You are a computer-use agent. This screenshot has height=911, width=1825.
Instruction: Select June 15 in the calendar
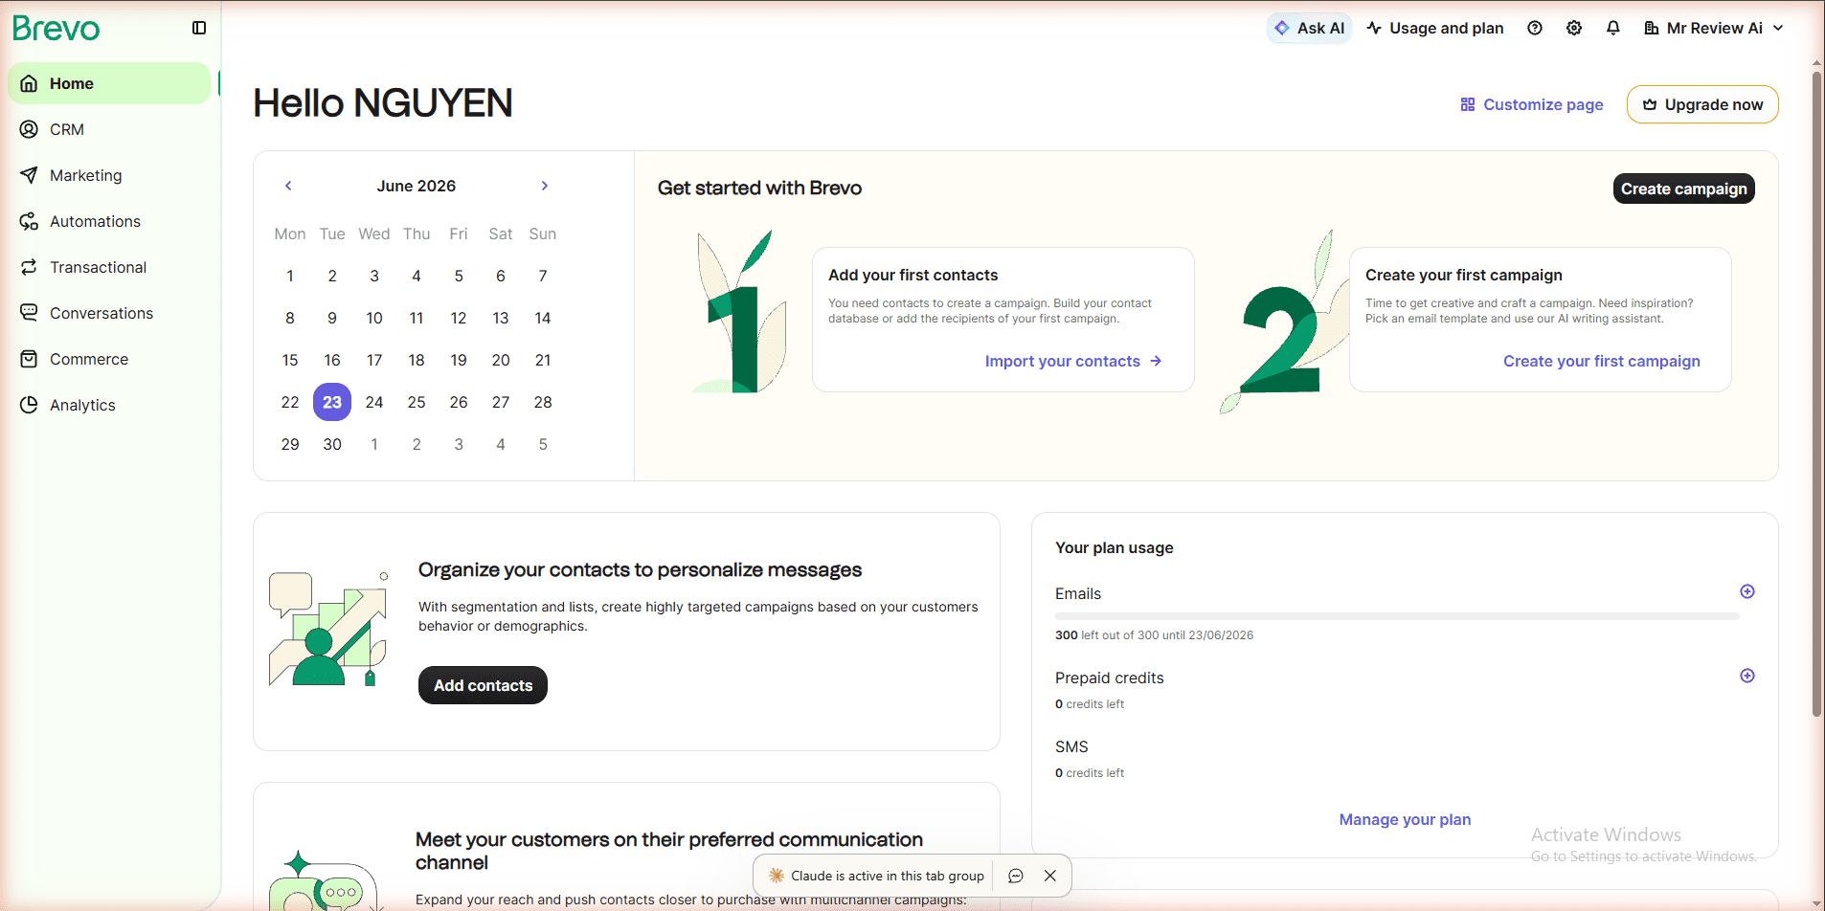tap(290, 360)
